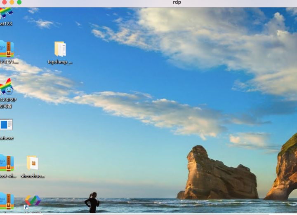This screenshot has height=215, width=297.
Task: Click the cat123P2P file name label
Action: click(x=7, y=100)
